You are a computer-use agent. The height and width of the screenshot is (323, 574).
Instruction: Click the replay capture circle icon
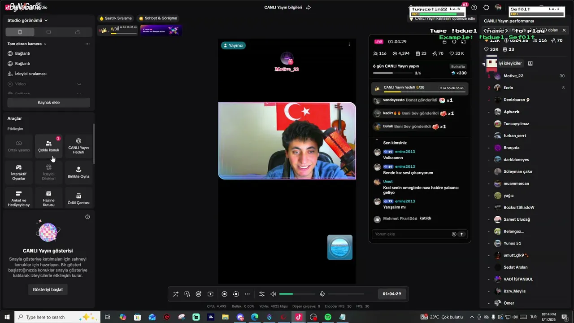(x=236, y=294)
